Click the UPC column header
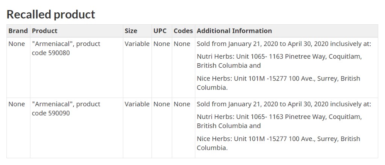The height and width of the screenshot is (165, 385). (x=160, y=31)
